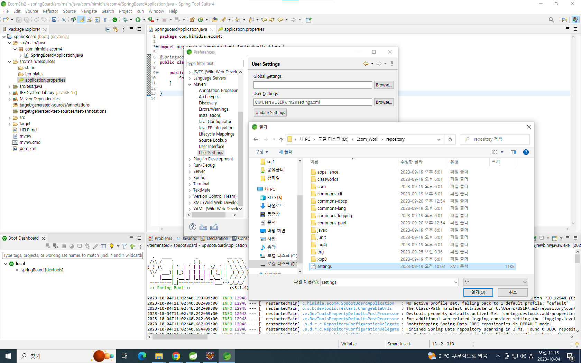
Task: Click the 열기(O) open button
Action: click(x=478, y=292)
